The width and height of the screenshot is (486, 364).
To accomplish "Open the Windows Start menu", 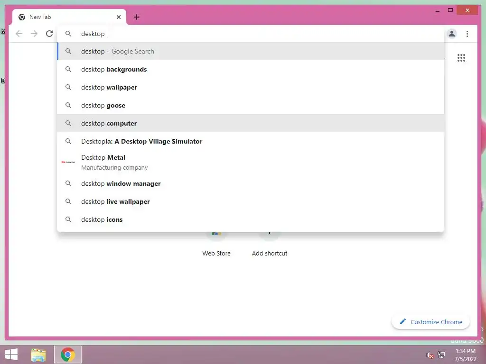I will pyautogui.click(x=11, y=355).
